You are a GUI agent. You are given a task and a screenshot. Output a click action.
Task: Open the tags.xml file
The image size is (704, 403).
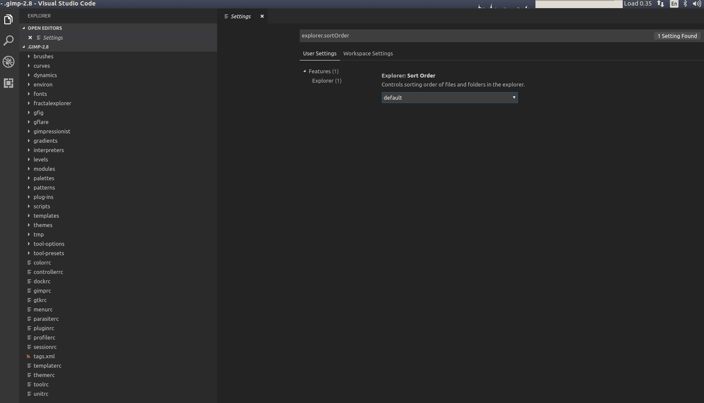pyautogui.click(x=118, y=356)
